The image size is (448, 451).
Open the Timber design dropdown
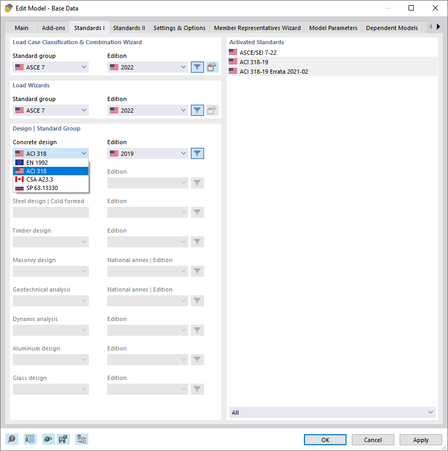[50, 242]
